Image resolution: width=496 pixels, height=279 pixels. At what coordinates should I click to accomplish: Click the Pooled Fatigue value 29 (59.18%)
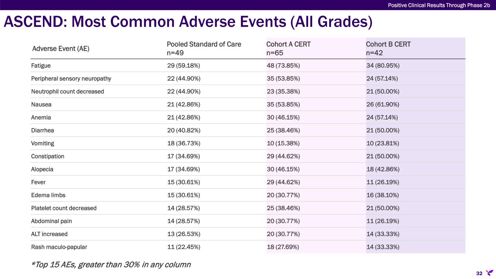point(183,66)
